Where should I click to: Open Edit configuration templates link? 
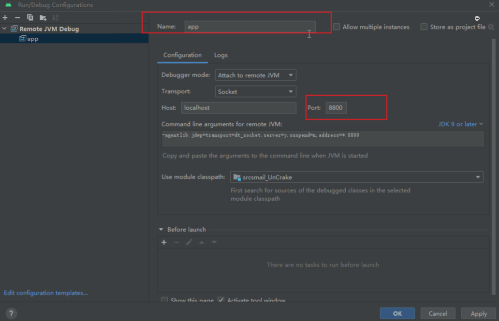(46, 293)
